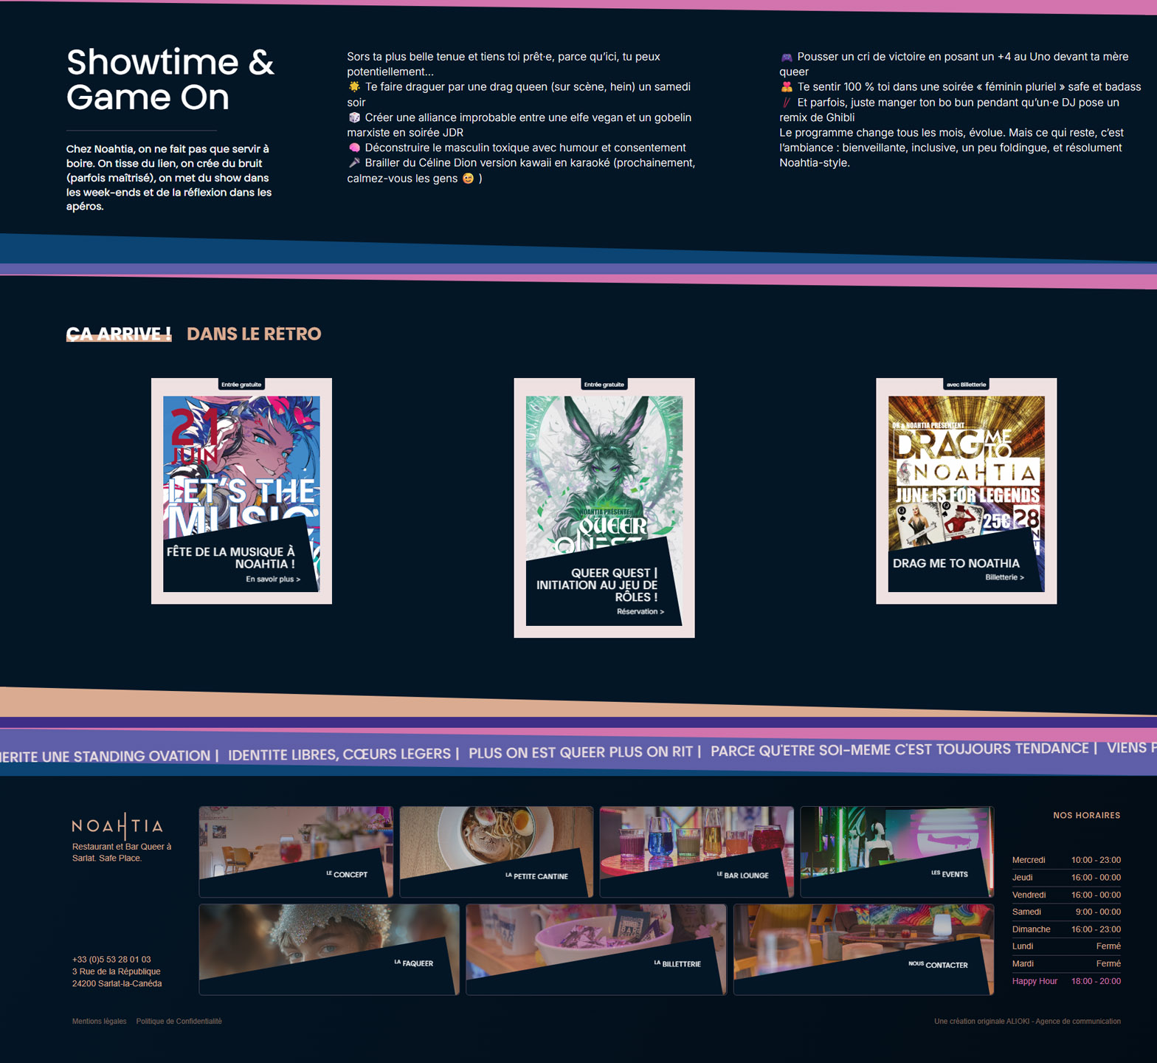Click address 3 Rue de la République

tap(116, 971)
